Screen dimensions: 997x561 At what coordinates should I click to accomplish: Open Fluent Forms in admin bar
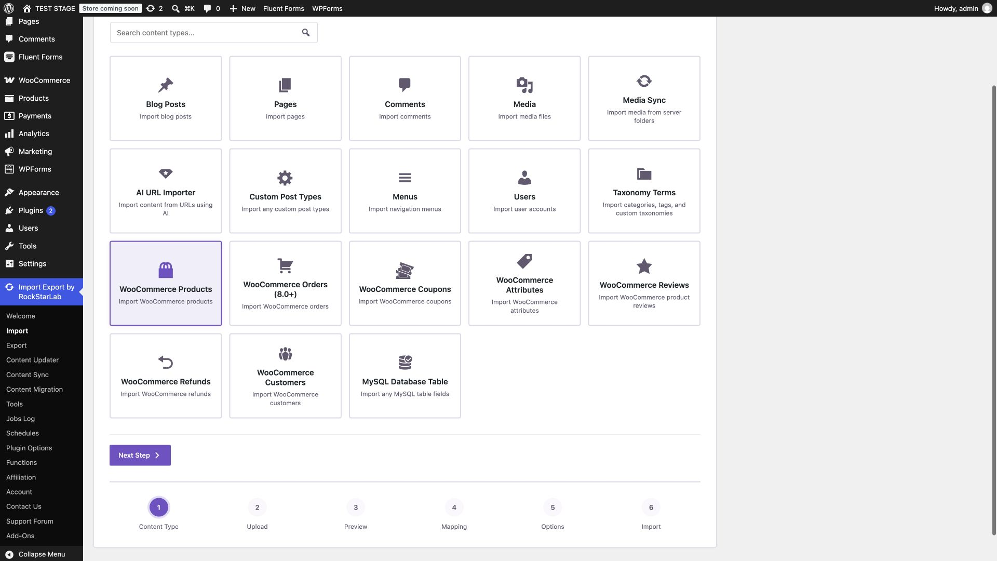click(284, 8)
